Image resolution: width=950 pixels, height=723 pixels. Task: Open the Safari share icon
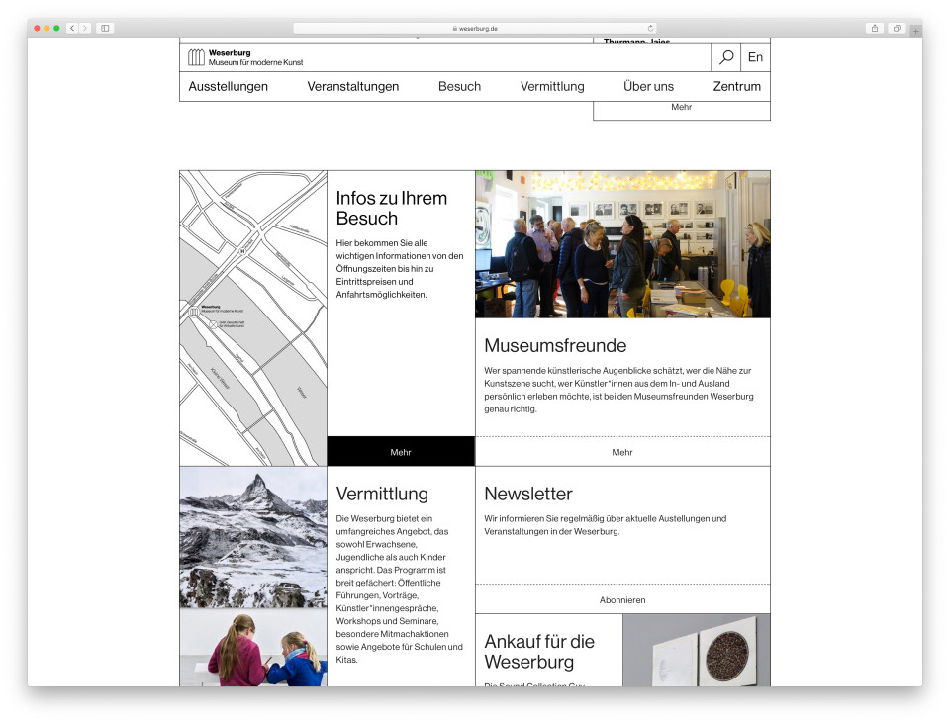pyautogui.click(x=875, y=29)
